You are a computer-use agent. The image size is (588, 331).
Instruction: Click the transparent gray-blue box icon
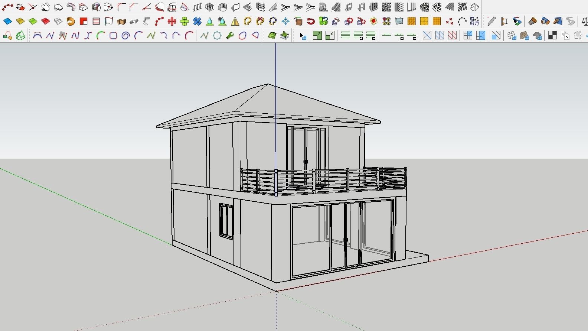point(399,21)
